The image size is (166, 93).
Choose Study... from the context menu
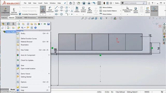click(33, 33)
